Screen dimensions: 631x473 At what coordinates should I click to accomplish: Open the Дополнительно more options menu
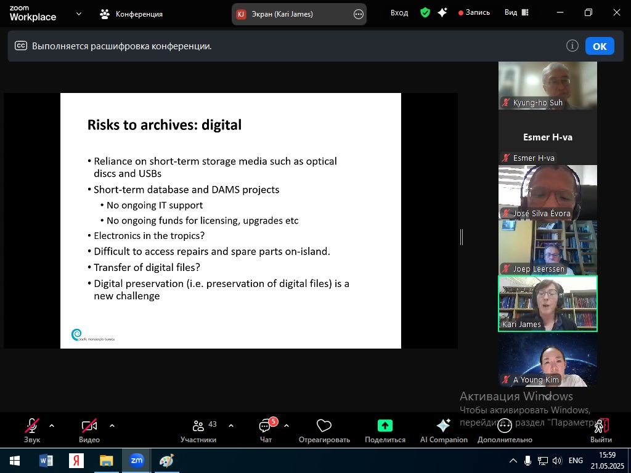(505, 430)
